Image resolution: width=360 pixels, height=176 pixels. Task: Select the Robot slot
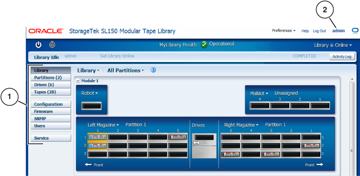[91, 106]
